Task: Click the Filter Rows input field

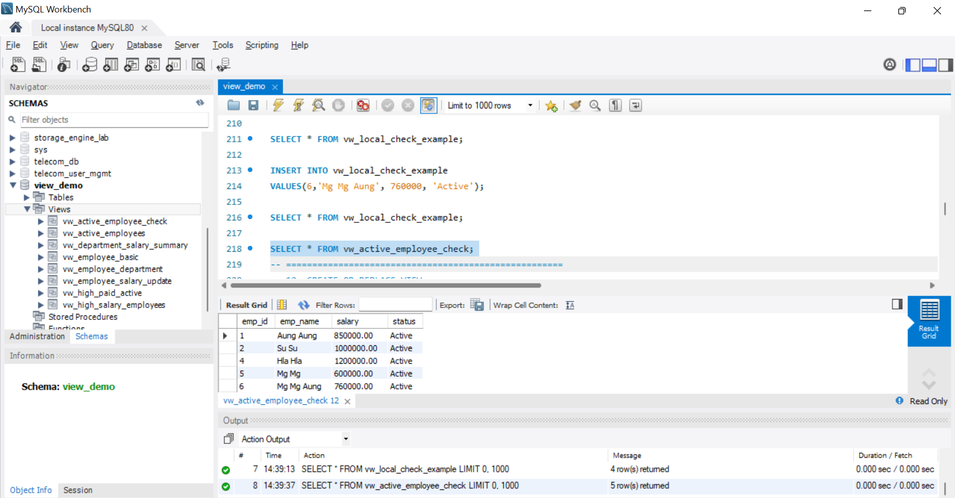Action: [x=395, y=304]
